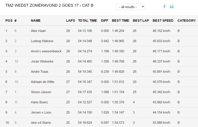This screenshot has width=198, height=127.
Task: Sort by the NAME column header
Action: point(36,20)
